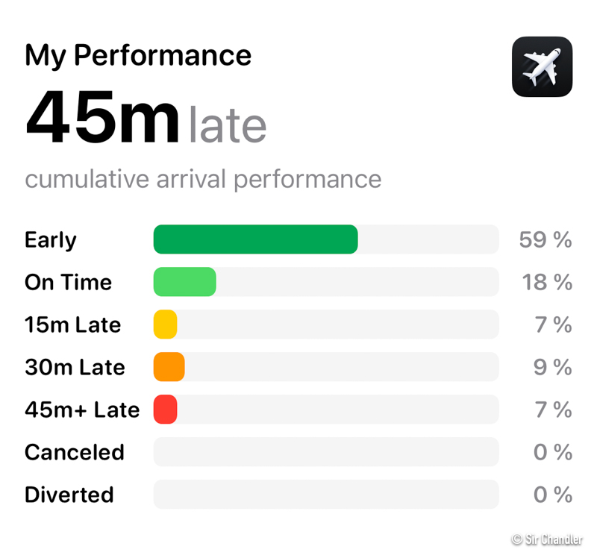
Task: Click the My Performance heading
Action: [138, 56]
